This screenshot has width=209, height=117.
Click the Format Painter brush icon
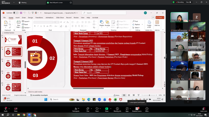(10, 27)
